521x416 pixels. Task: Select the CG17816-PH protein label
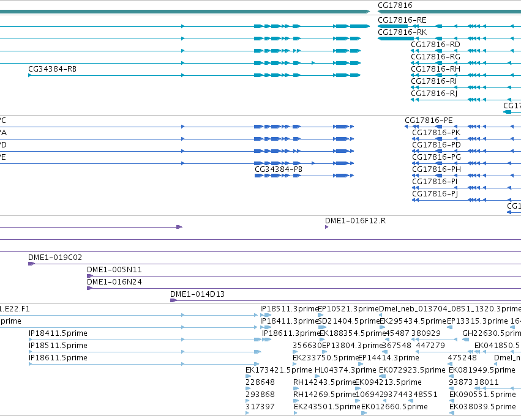click(437, 169)
